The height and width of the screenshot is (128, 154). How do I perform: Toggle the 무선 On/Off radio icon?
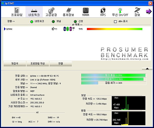[120, 12]
